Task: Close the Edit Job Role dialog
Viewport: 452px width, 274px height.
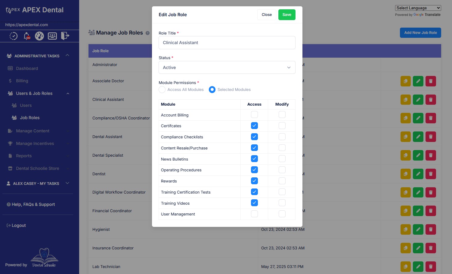Action: click(x=267, y=15)
